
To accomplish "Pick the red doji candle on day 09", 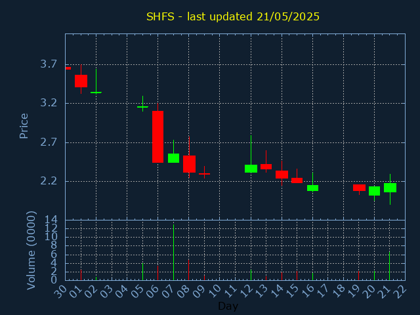I will pyautogui.click(x=204, y=174).
